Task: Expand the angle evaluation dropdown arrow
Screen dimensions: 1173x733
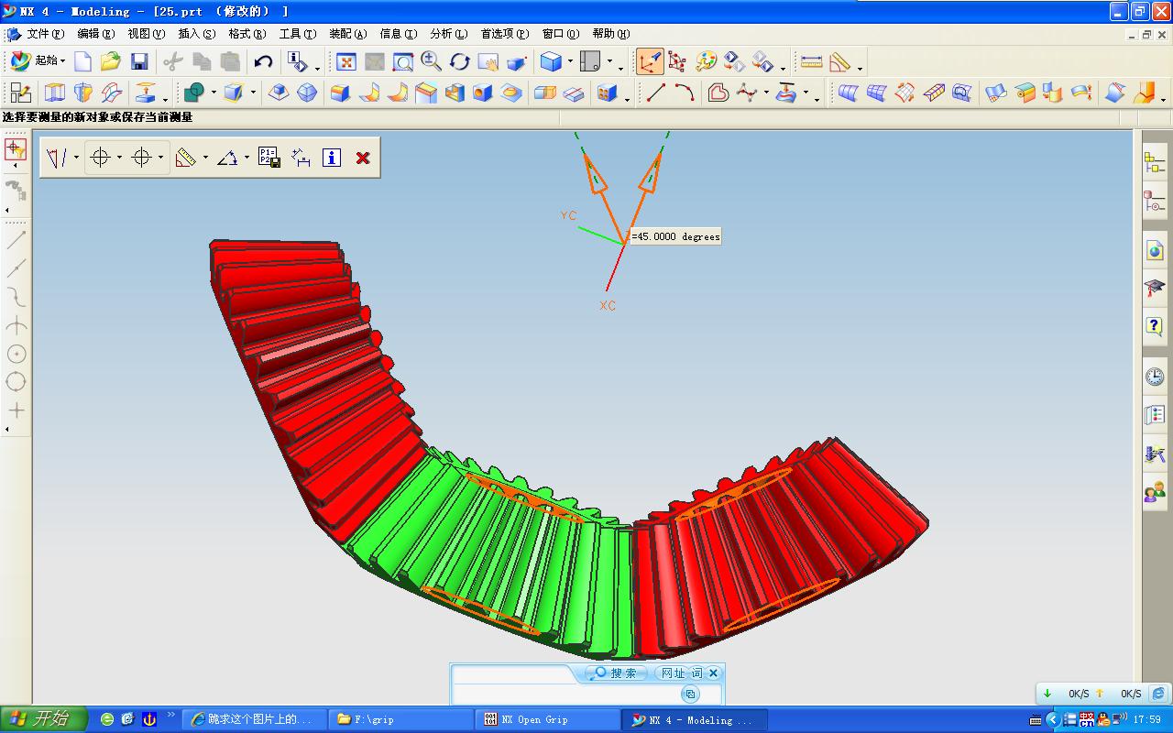Action: [247, 158]
